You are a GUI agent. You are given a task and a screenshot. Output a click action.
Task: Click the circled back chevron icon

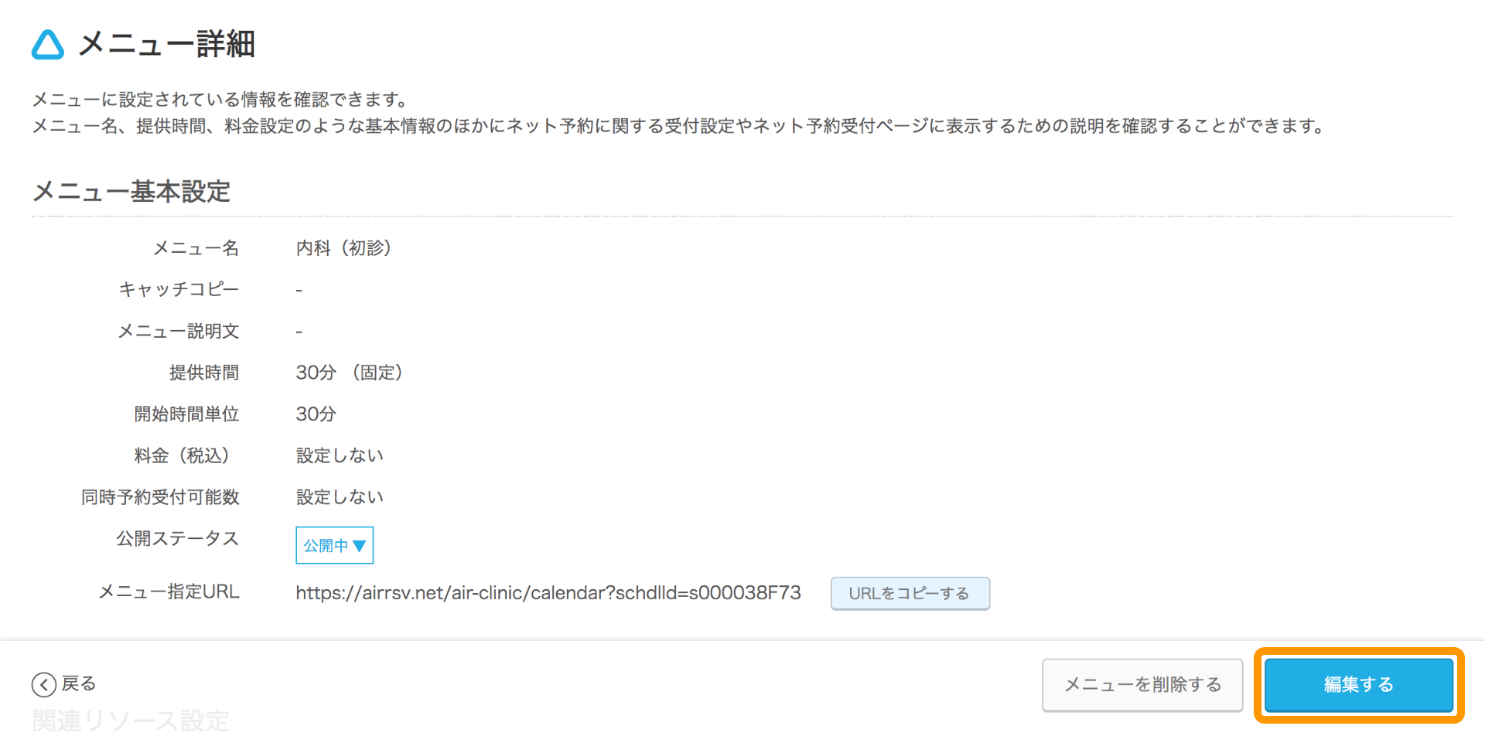pyautogui.click(x=44, y=684)
